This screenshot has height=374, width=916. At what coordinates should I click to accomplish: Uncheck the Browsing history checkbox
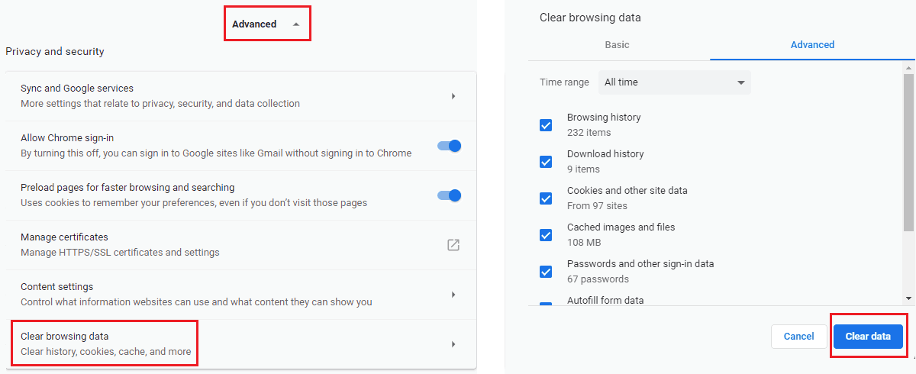[546, 125]
